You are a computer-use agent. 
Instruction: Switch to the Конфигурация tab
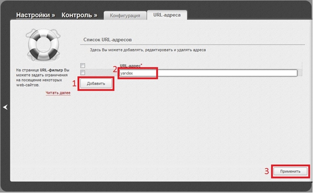click(x=125, y=16)
